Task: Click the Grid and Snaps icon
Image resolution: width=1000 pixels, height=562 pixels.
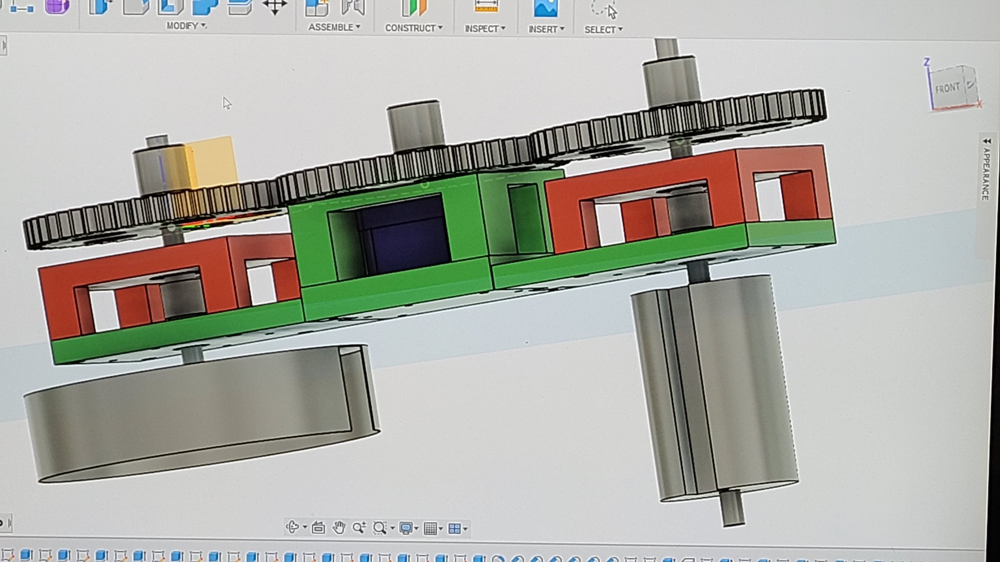Action: pos(430,528)
